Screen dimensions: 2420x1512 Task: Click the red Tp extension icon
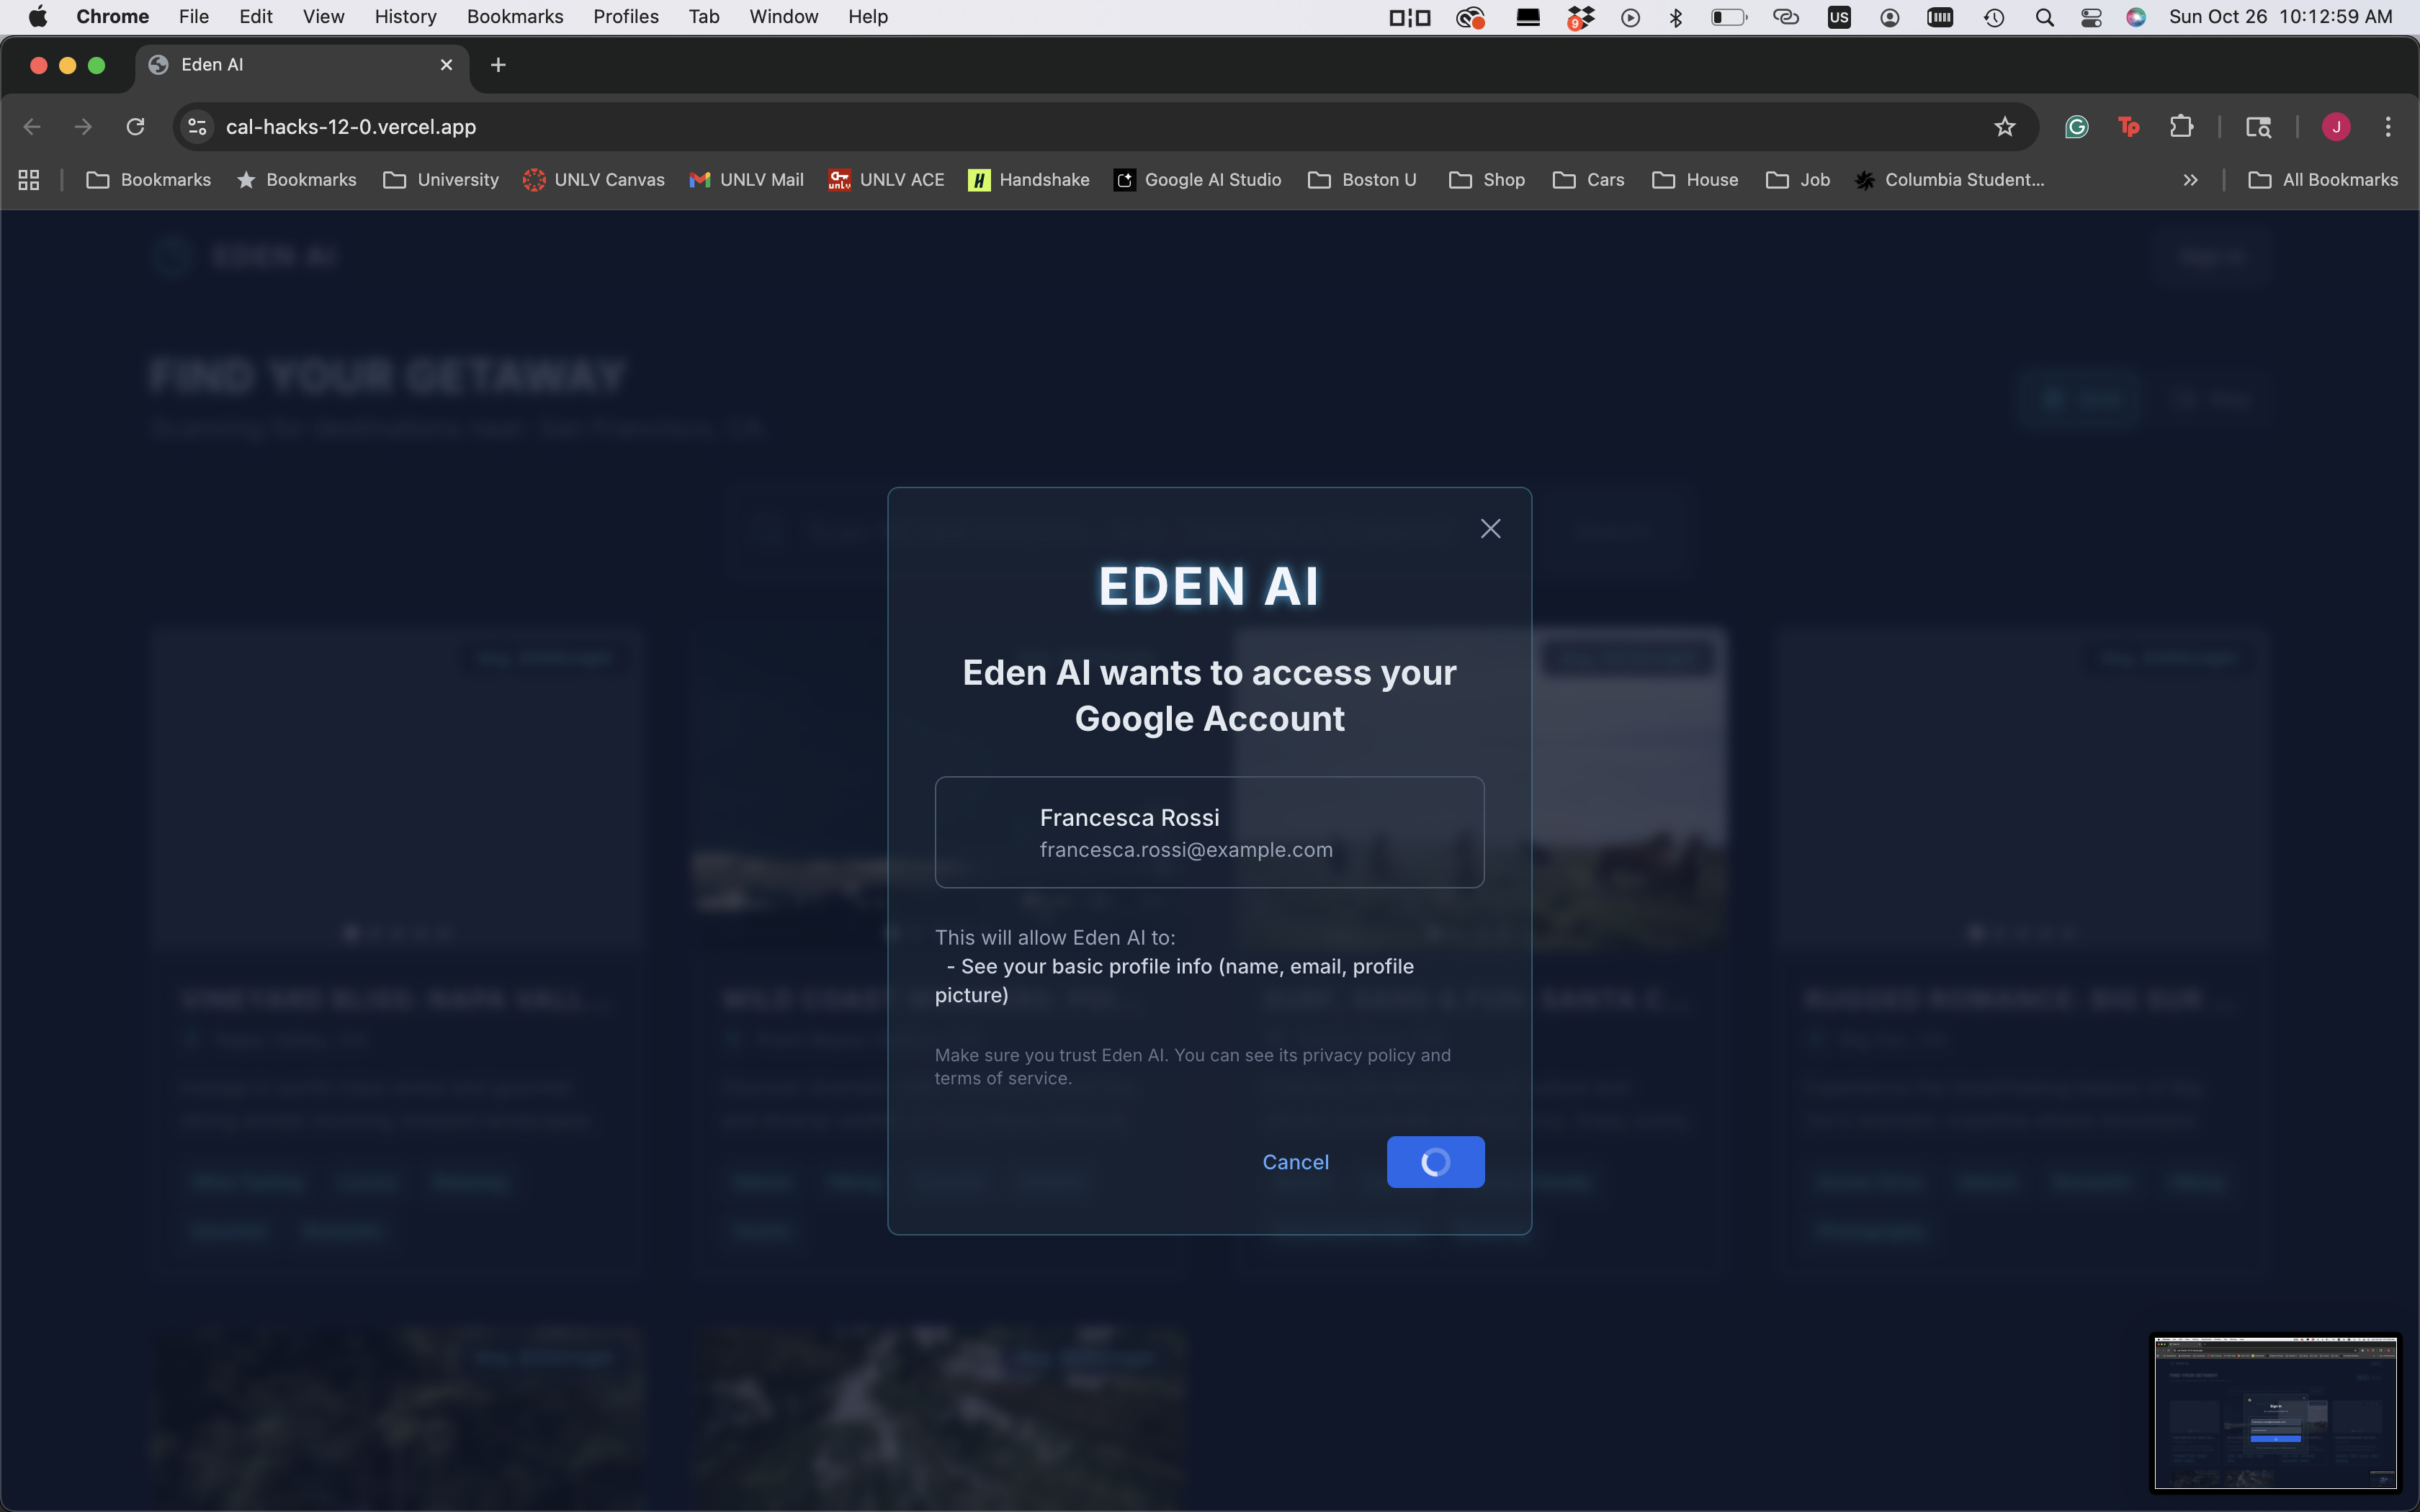click(2129, 127)
